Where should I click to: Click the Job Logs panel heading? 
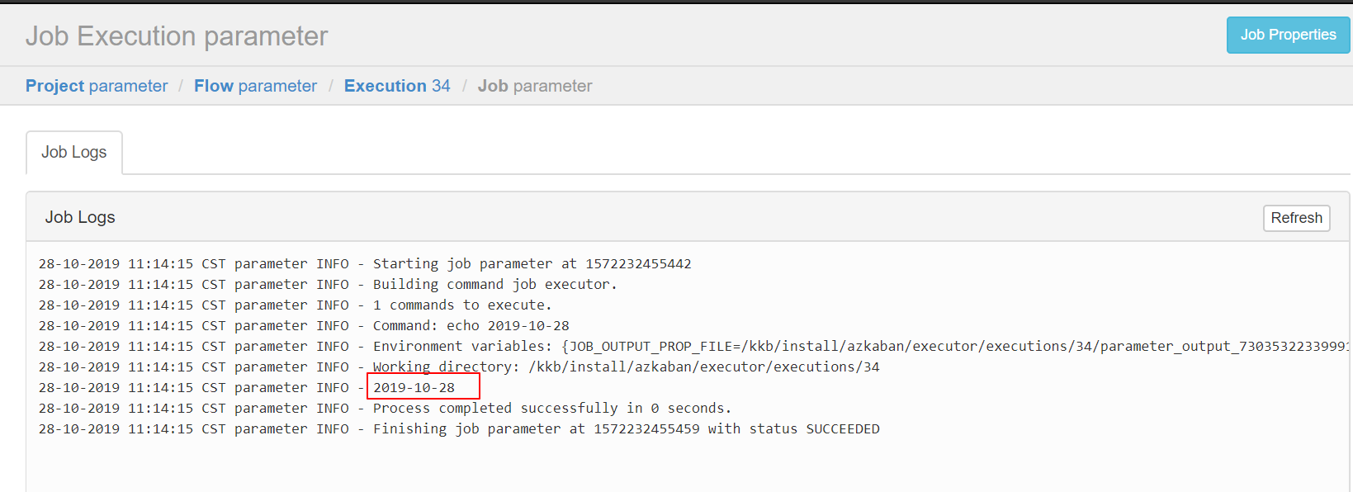pos(80,217)
